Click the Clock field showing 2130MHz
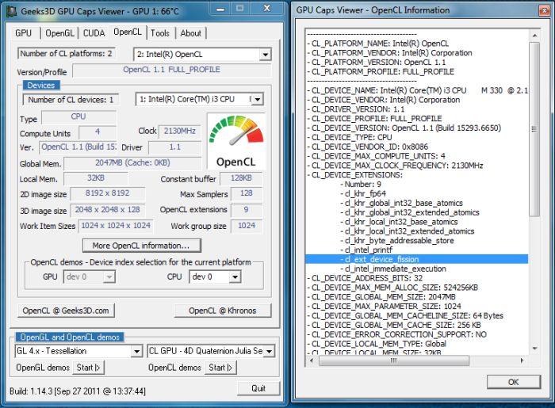This screenshot has height=408, width=555. coord(179,132)
